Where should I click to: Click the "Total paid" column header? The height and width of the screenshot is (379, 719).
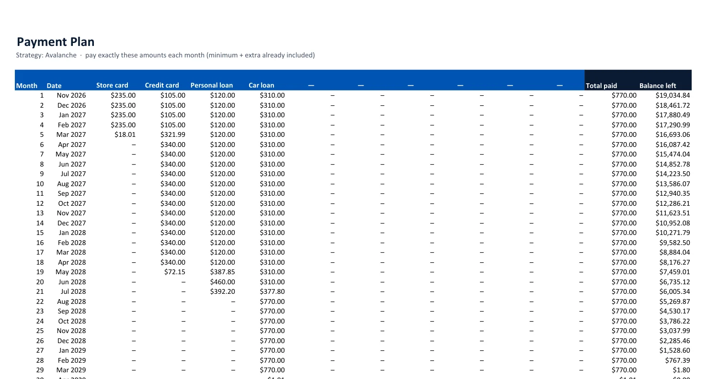click(602, 86)
